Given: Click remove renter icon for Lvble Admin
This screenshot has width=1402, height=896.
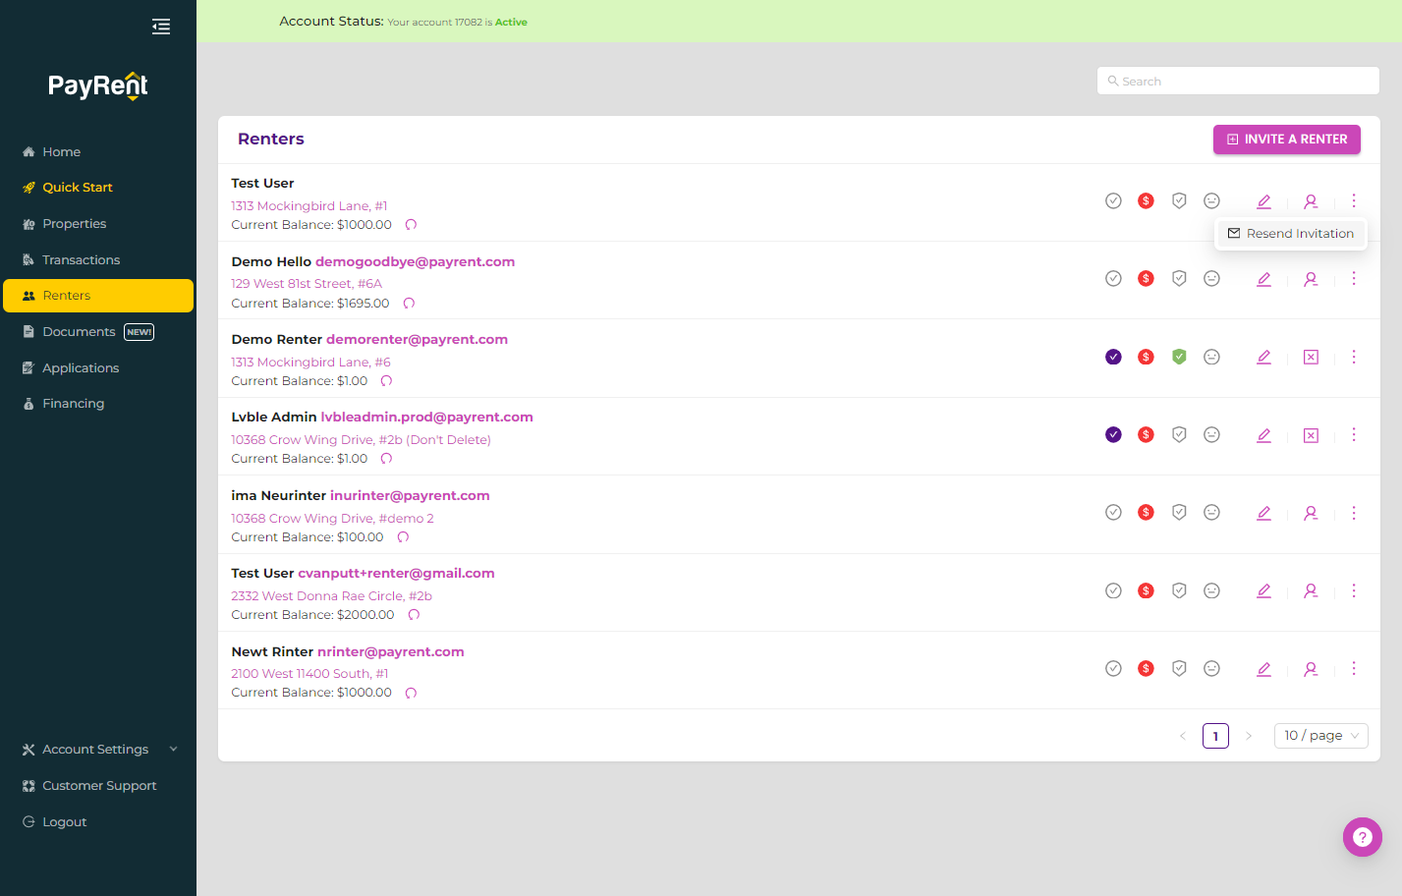Looking at the screenshot, I should pyautogui.click(x=1311, y=435).
